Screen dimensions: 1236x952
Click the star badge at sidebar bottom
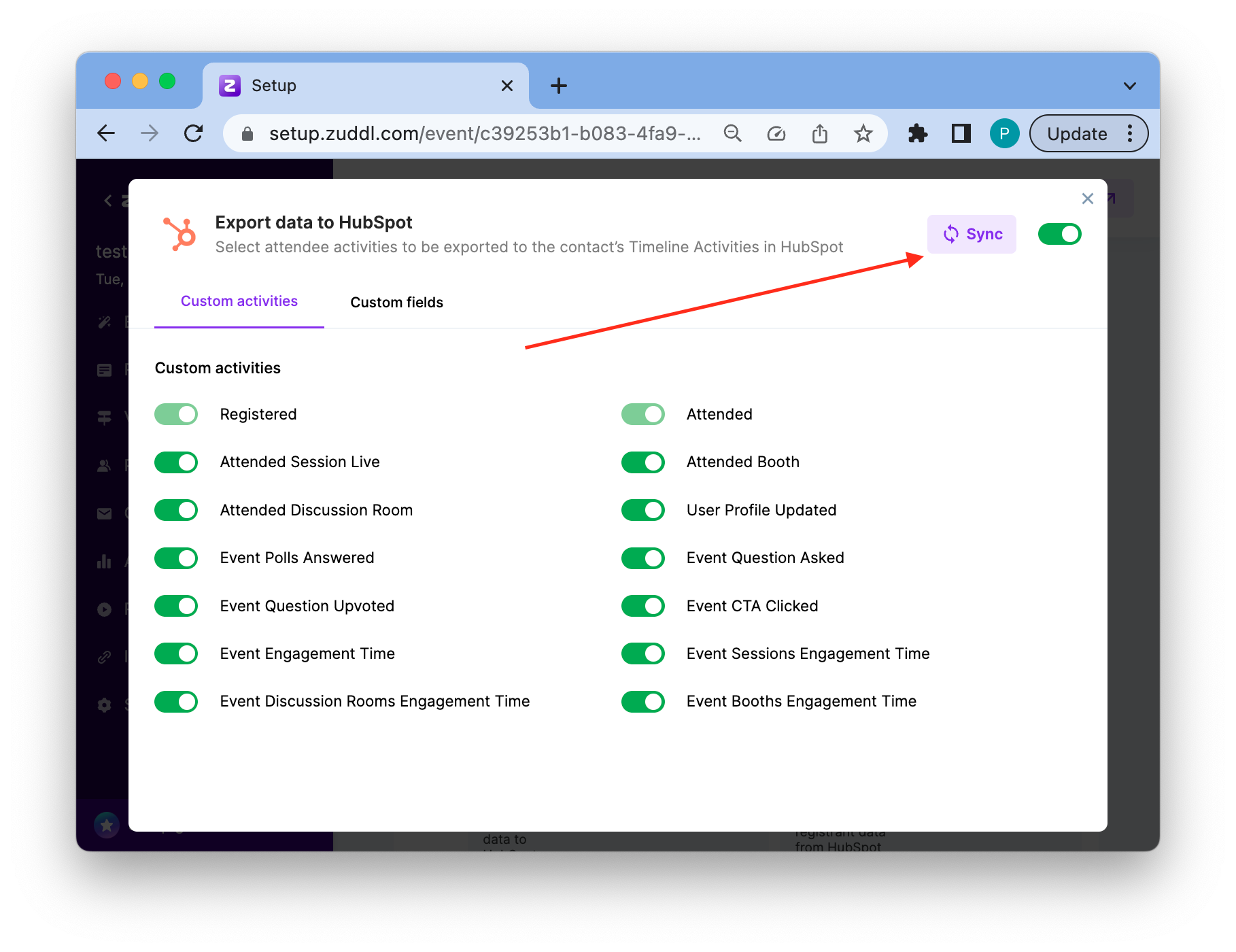(107, 825)
